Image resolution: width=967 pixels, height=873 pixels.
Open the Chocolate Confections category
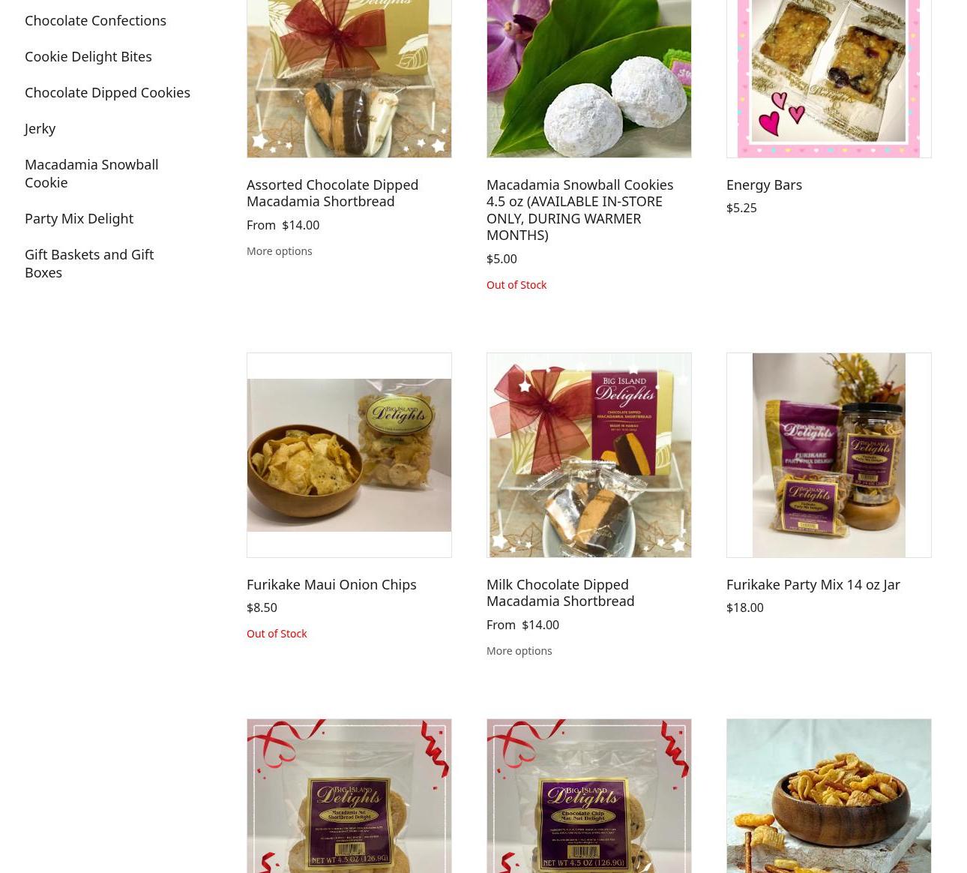click(95, 20)
